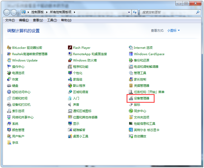
Task: Click the 控制面板 breadcrumb segment
Action: (37, 12)
